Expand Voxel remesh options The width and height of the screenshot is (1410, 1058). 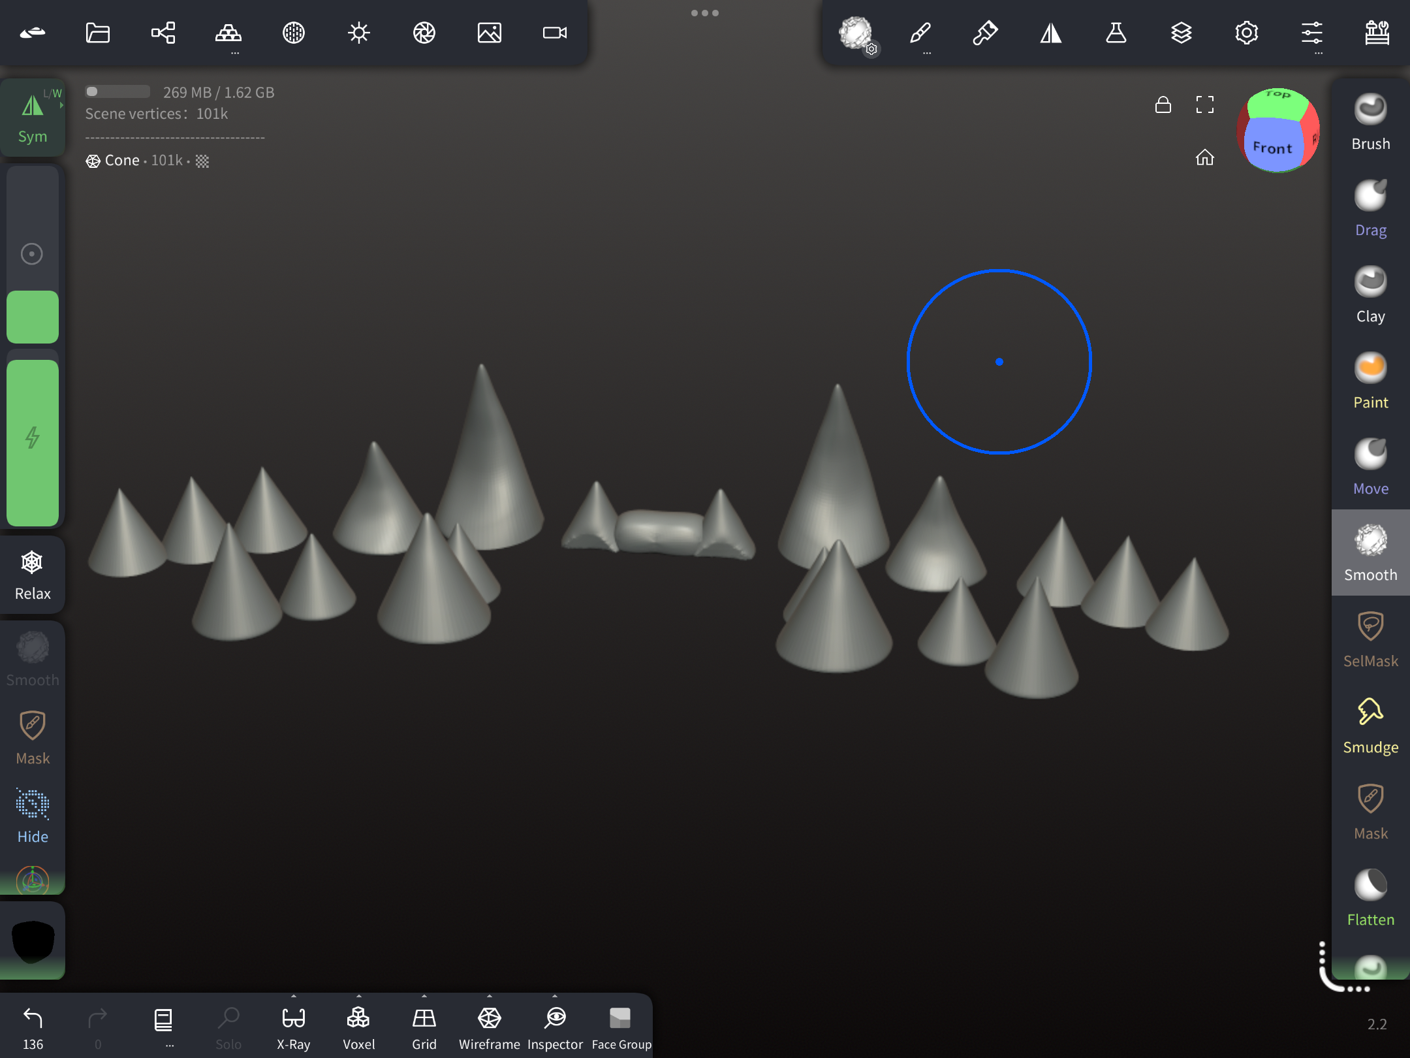point(359,997)
